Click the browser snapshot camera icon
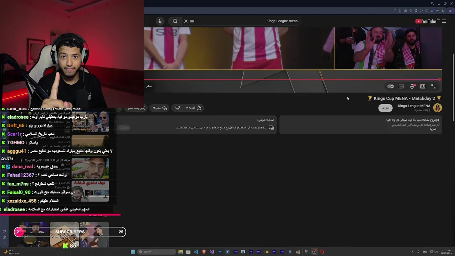Viewport: 455px width, 256px height. [405, 11]
